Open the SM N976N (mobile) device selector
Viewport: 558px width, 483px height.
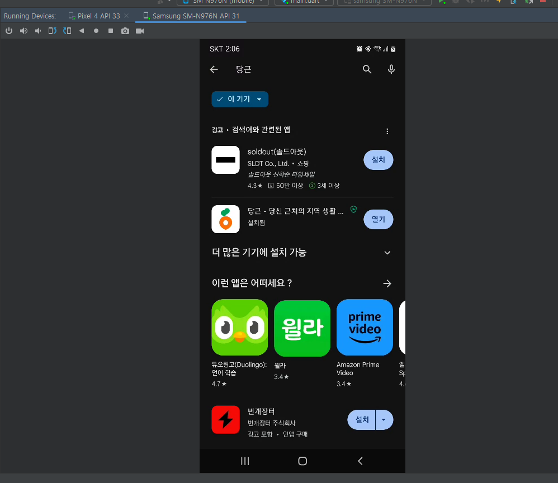tap(223, 2)
